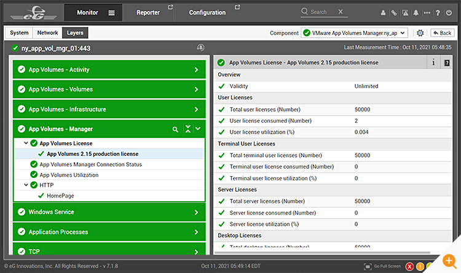
Task: Click the Terminal user license consumed (Number) measure
Action: [x=333, y=167]
